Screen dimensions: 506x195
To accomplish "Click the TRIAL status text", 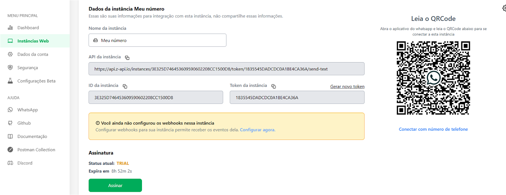I will pyautogui.click(x=123, y=163).
